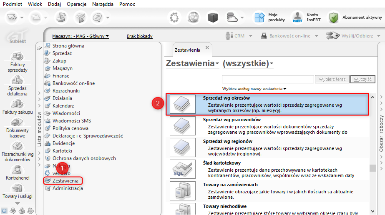385x215 pixels.
Task: Open the Kontrahenci shortcut icon
Action: [17, 170]
